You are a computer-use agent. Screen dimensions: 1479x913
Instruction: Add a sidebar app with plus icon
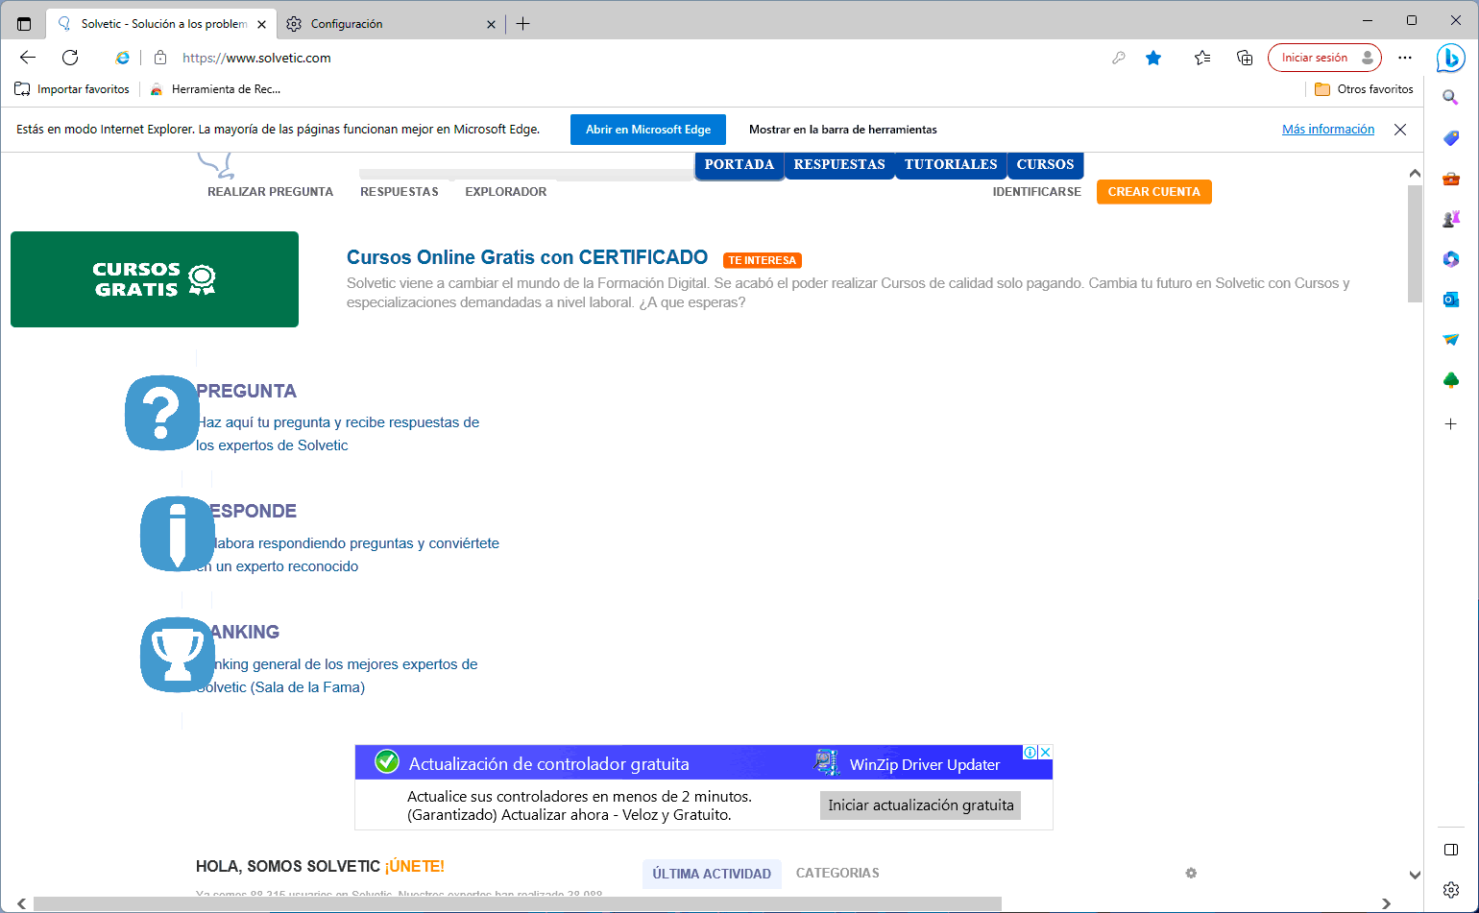pyautogui.click(x=1451, y=423)
